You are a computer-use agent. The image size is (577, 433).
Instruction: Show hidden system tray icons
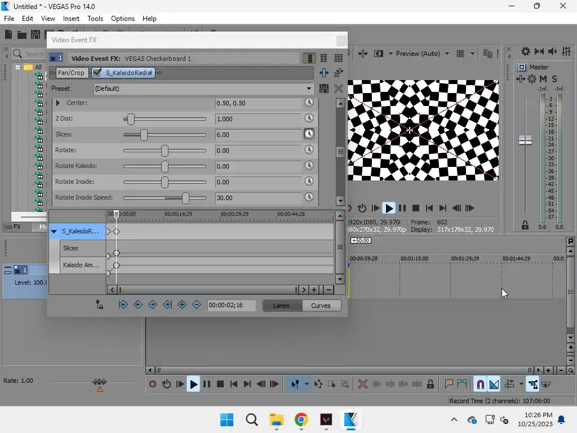click(454, 419)
